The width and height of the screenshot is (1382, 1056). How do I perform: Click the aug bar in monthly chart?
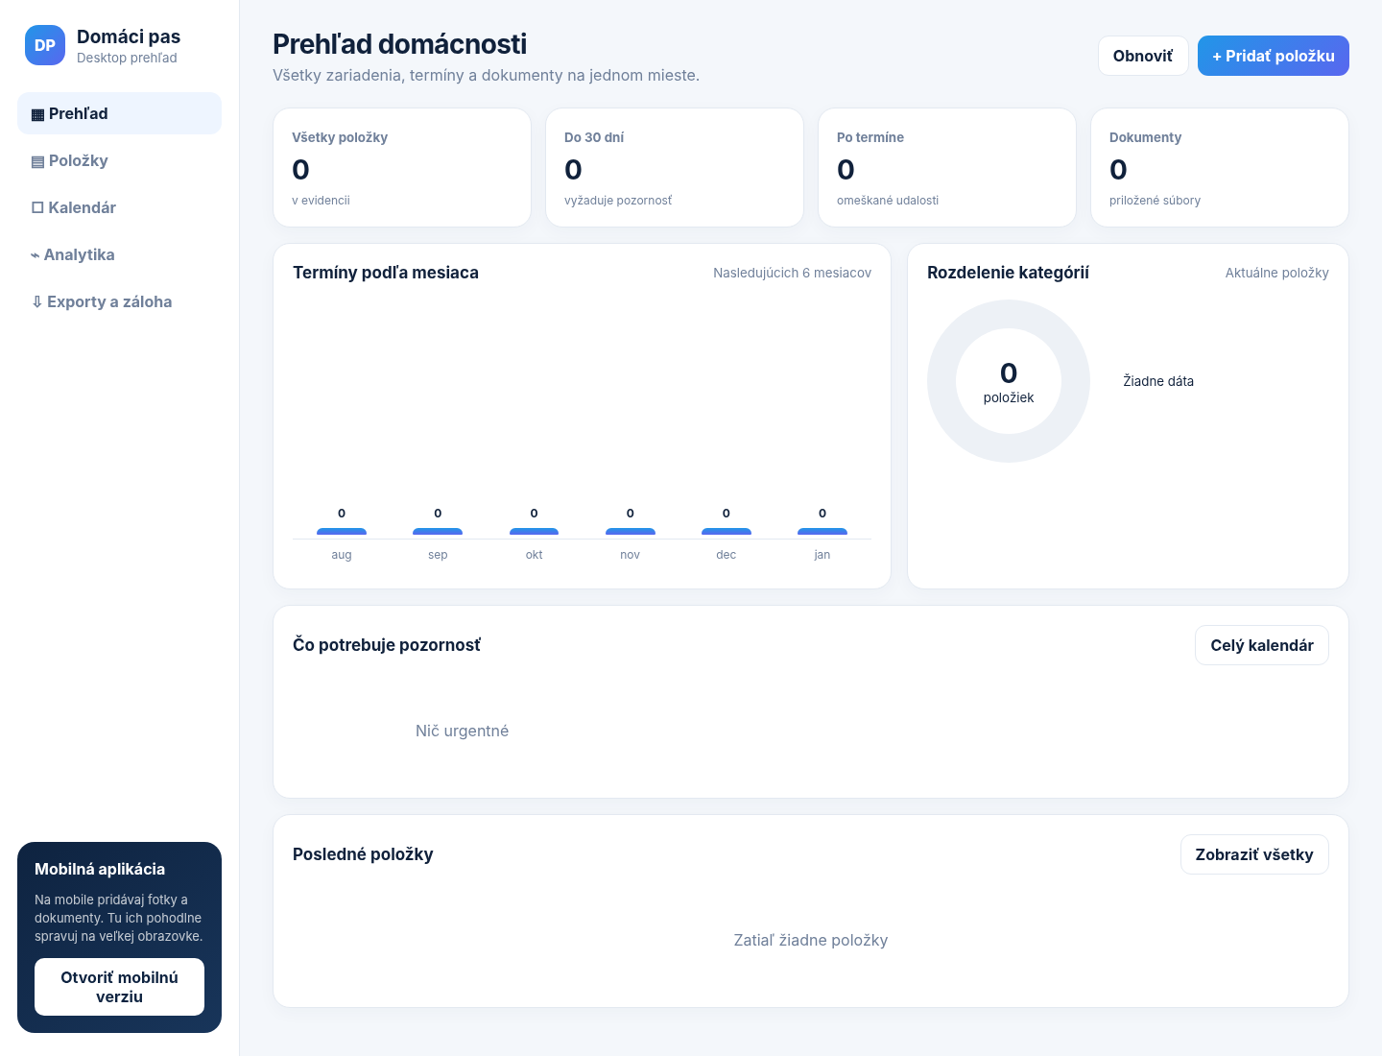tap(342, 531)
